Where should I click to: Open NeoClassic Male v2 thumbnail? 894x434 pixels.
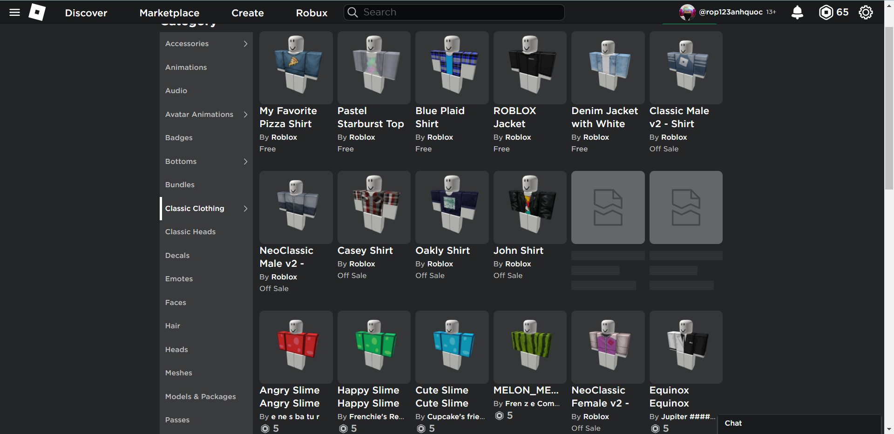point(296,208)
